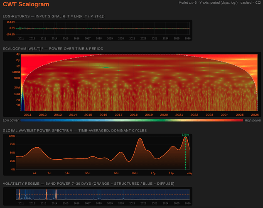
Task: Click the 180d tick on power spectrum x-axis
Action: coord(135,173)
